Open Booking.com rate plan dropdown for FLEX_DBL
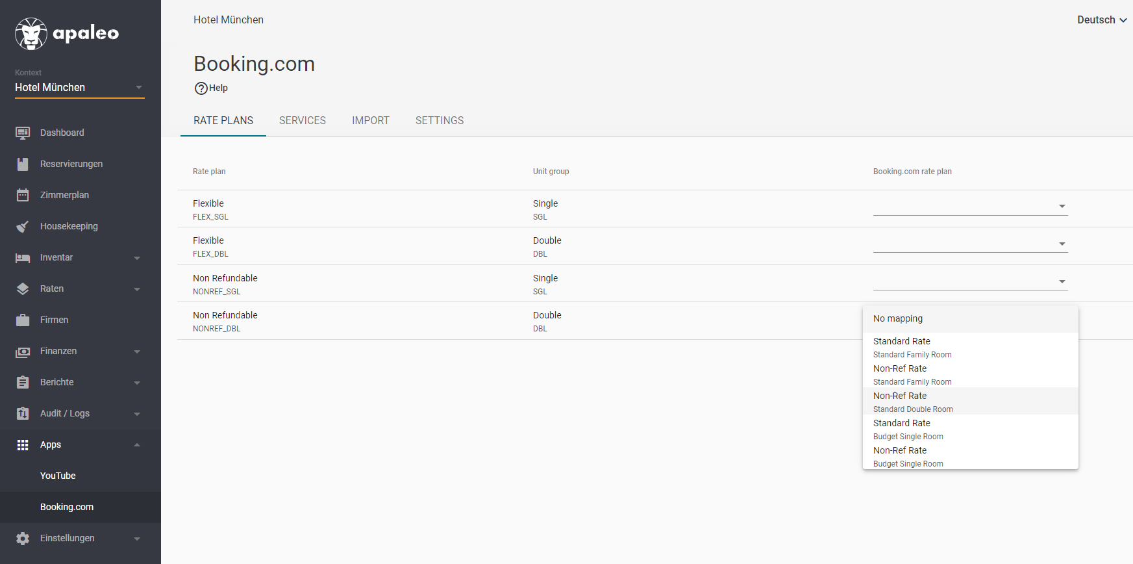 coord(970,244)
